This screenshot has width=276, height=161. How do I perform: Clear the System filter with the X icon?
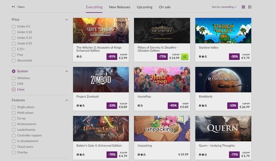click(x=13, y=71)
